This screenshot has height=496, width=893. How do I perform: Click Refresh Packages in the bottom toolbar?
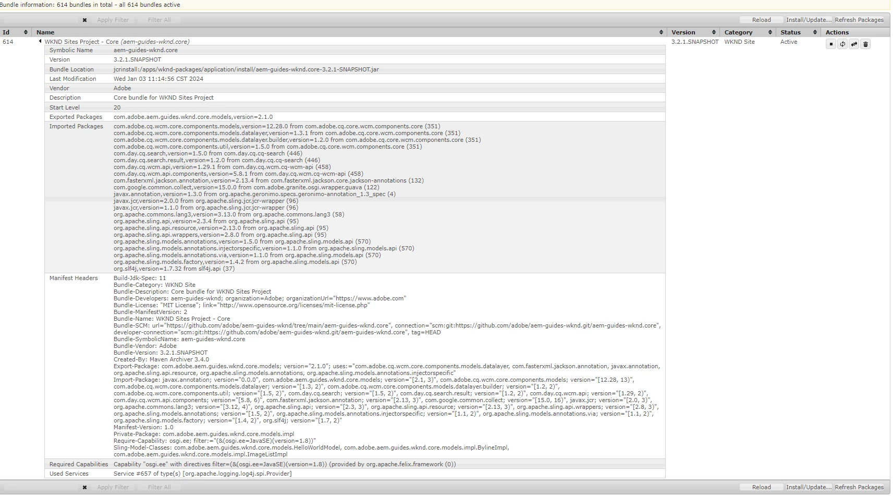pos(859,487)
